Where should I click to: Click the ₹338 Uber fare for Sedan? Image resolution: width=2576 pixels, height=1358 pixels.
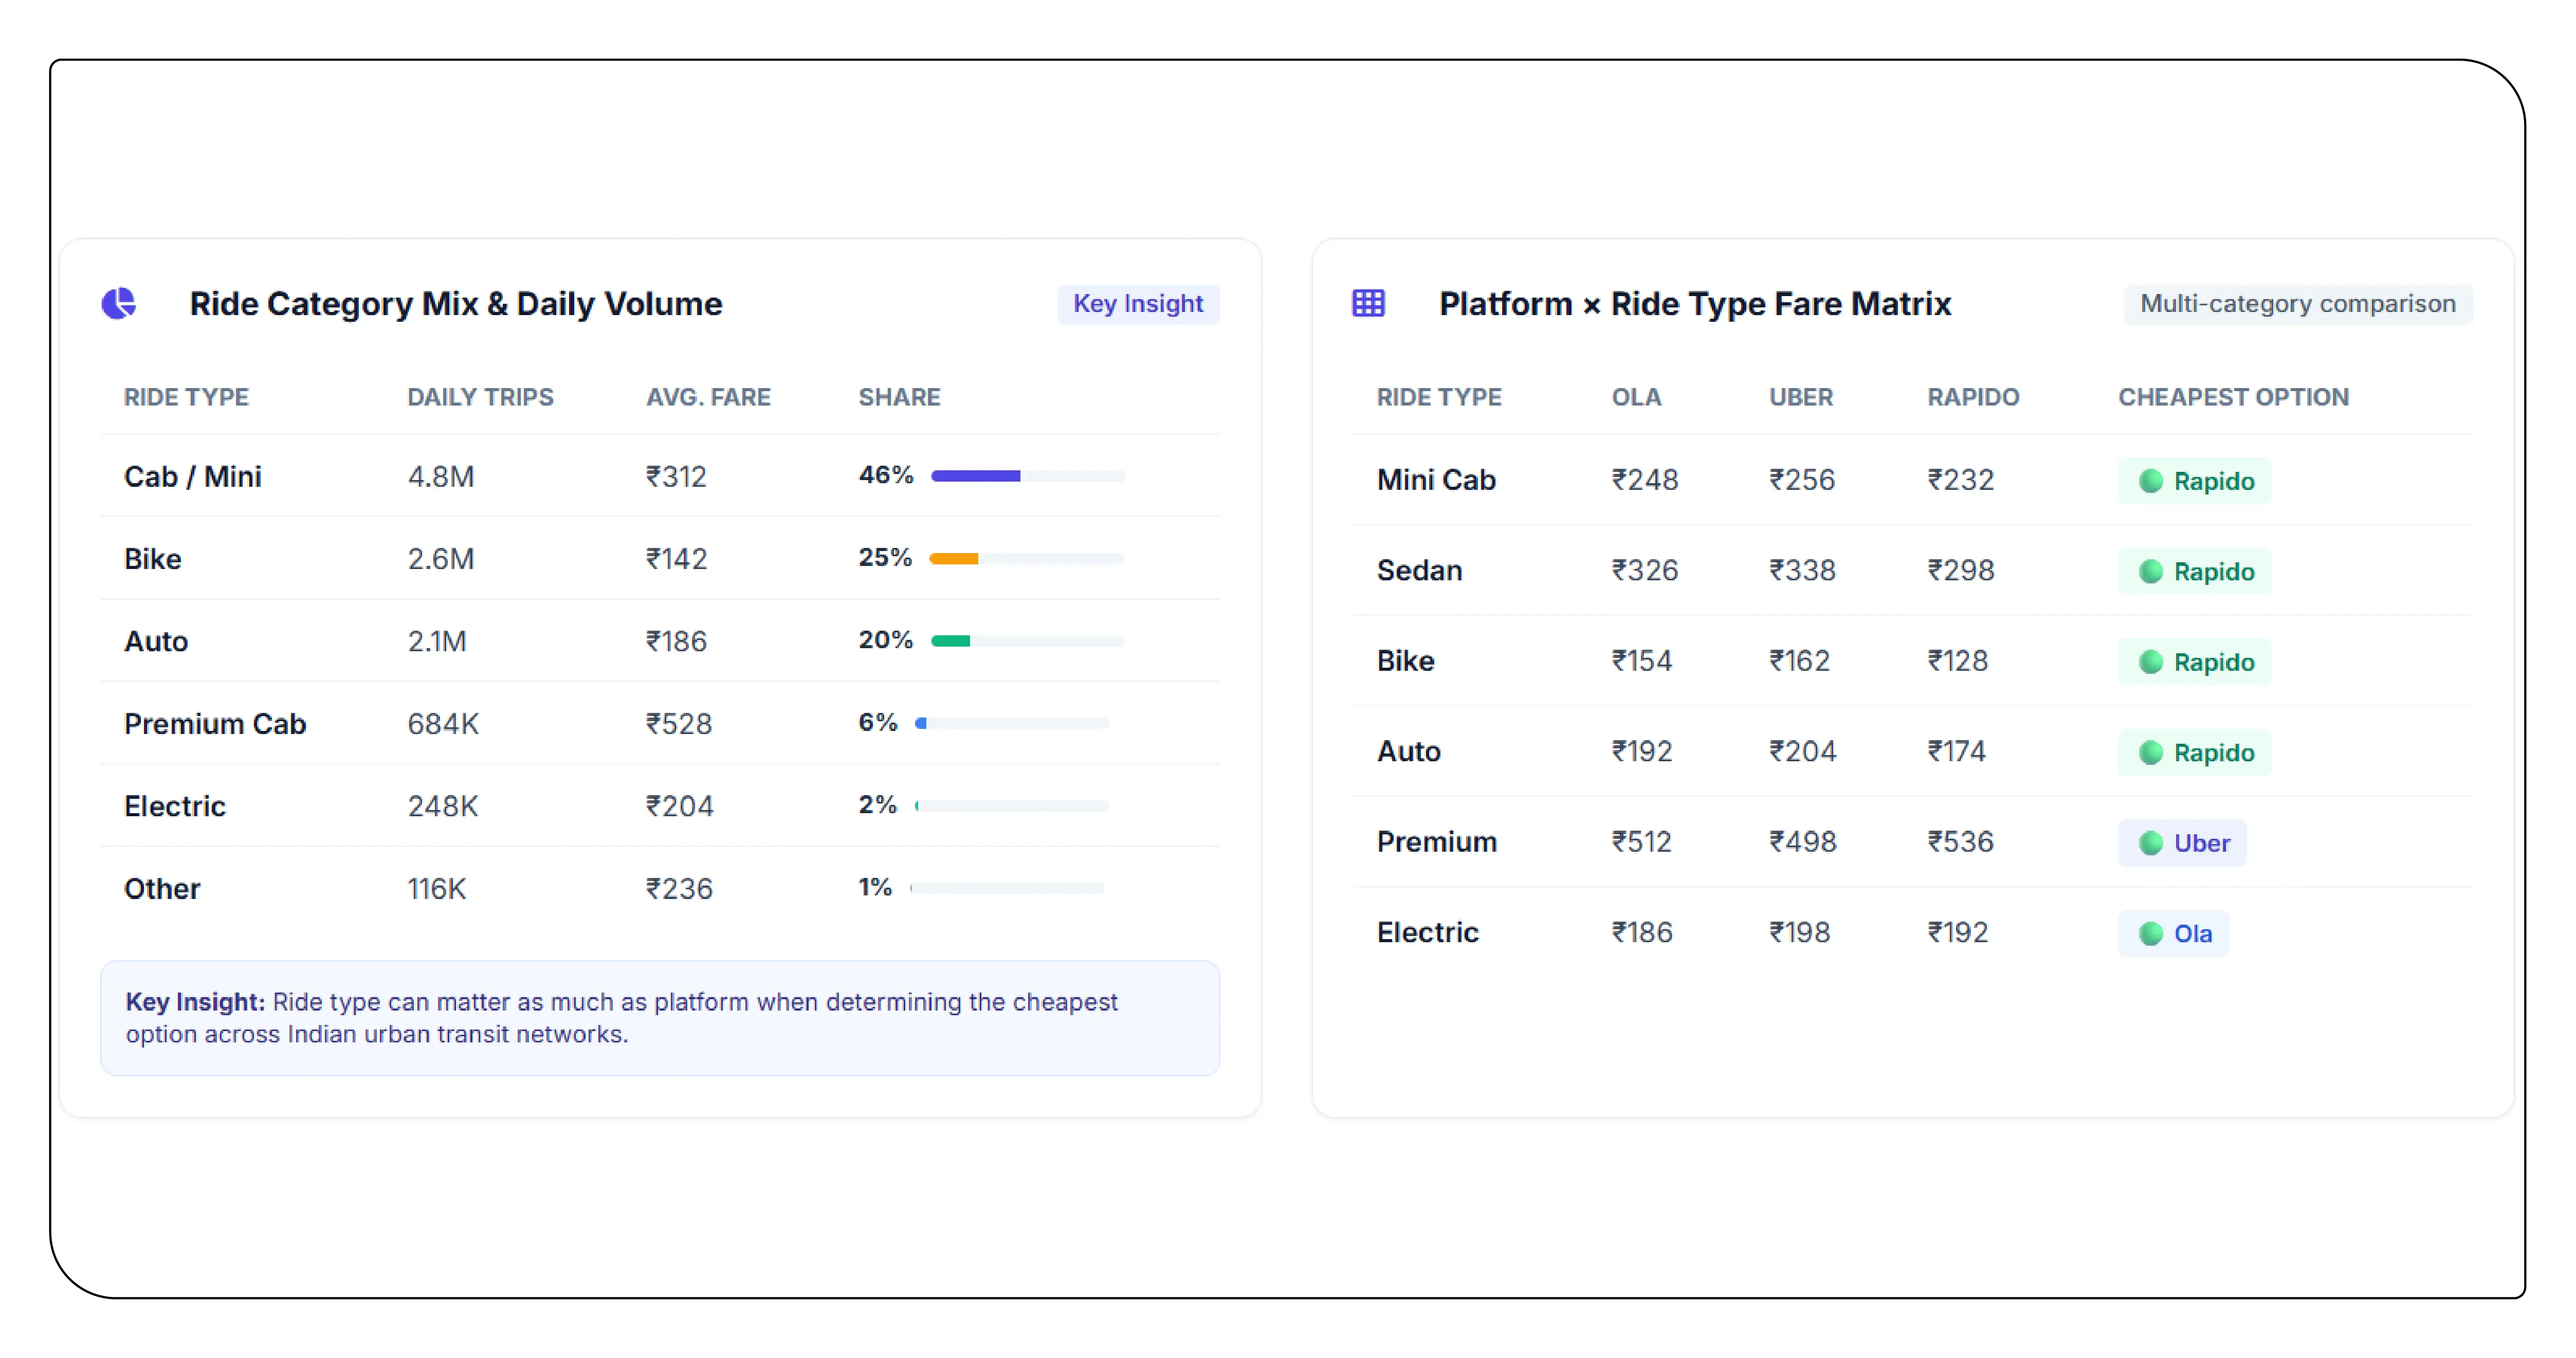tap(1802, 571)
